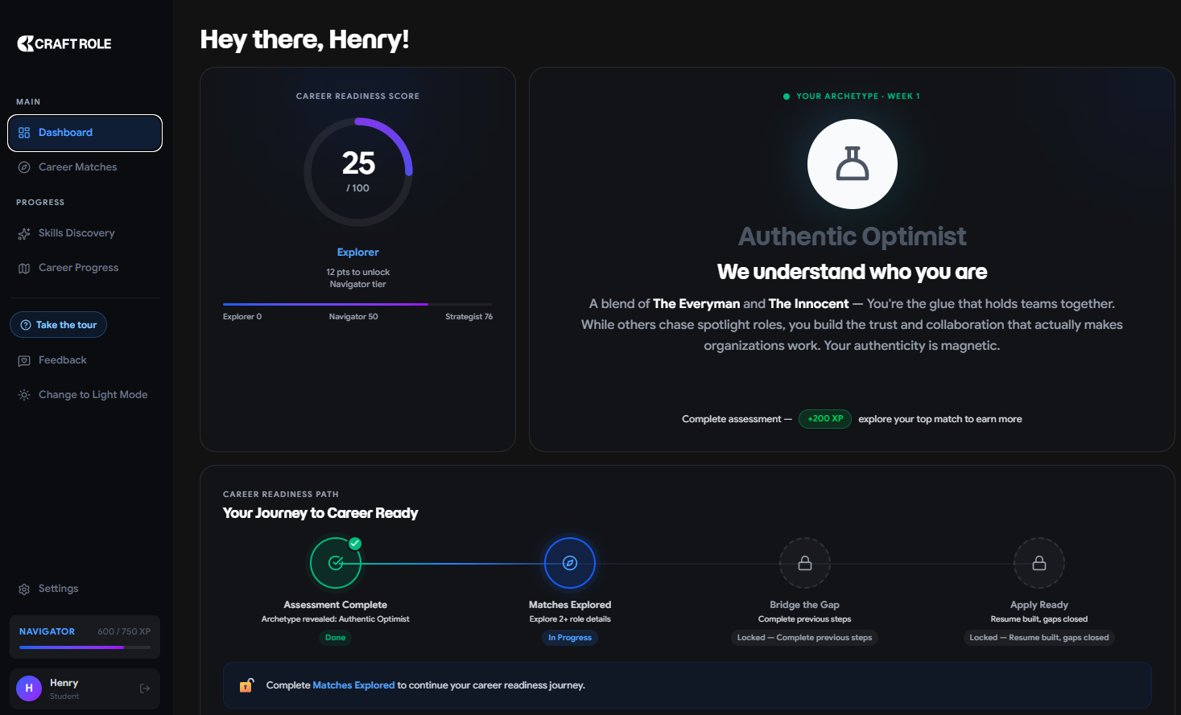Image resolution: width=1181 pixels, height=715 pixels.
Task: Click the Feedback message icon
Action: (24, 360)
